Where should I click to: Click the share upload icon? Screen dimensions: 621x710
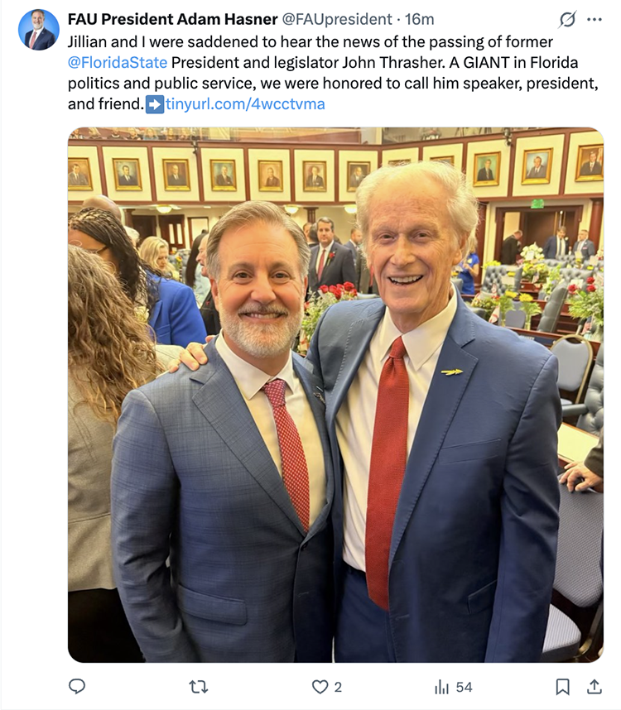(x=595, y=687)
